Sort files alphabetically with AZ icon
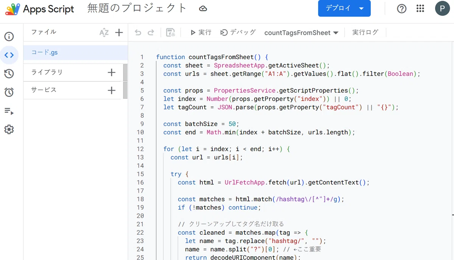This screenshot has width=454, height=260. [104, 33]
